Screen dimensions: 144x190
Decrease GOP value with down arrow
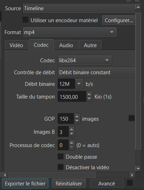77,121
